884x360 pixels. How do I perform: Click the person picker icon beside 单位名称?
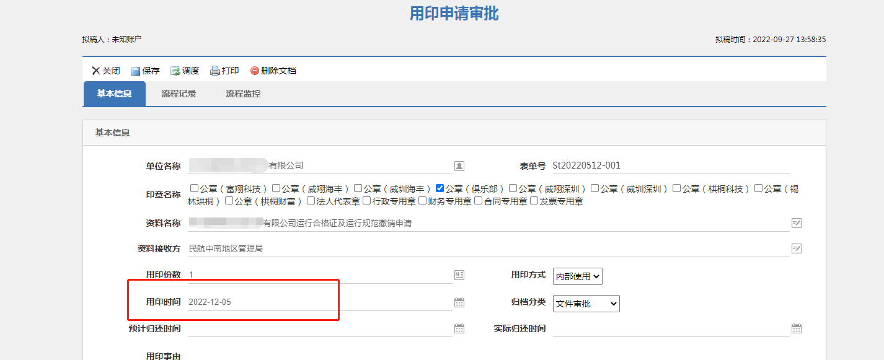[459, 165]
